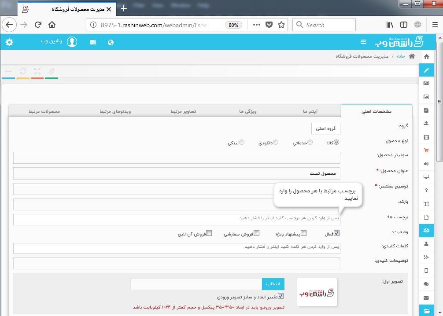This screenshot has height=316, width=443.
Task: Click the link chain icon in panel toolbar
Action: 52,71
